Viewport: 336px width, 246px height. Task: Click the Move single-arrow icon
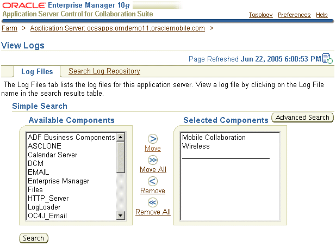pyautogui.click(x=153, y=139)
